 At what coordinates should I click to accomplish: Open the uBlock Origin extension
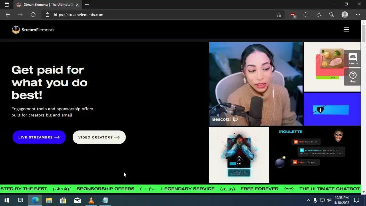point(293,15)
